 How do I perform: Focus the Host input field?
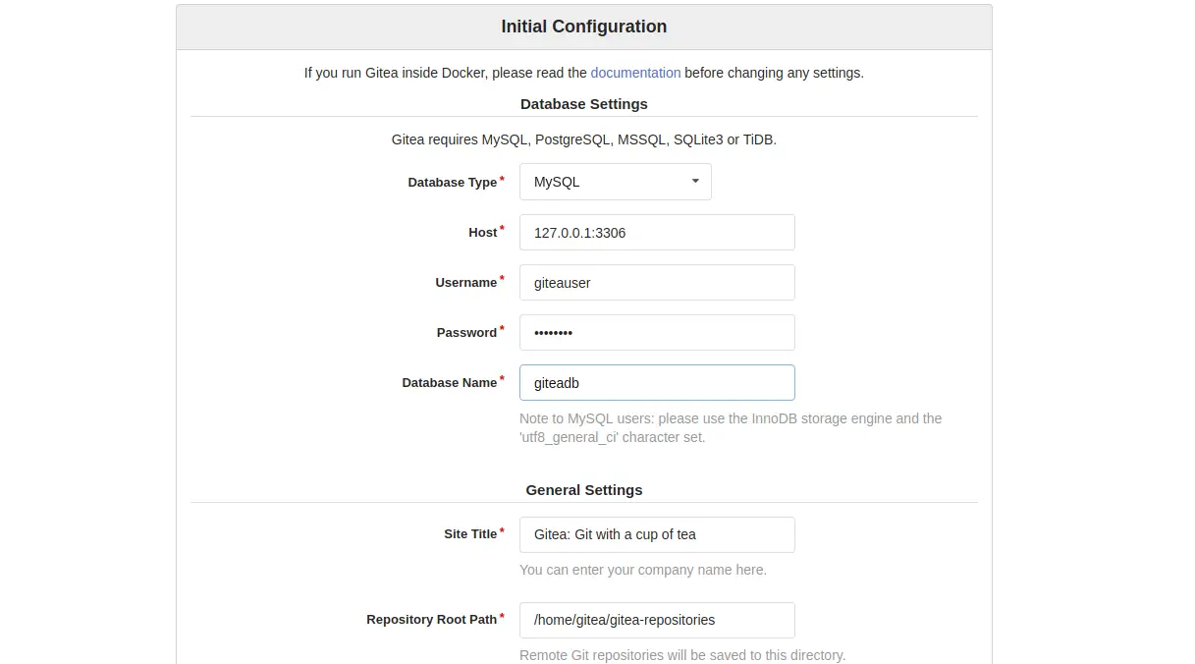pos(657,233)
